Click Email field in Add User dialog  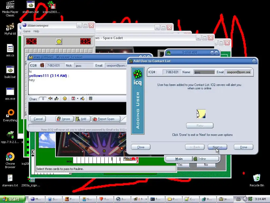click(x=238, y=72)
